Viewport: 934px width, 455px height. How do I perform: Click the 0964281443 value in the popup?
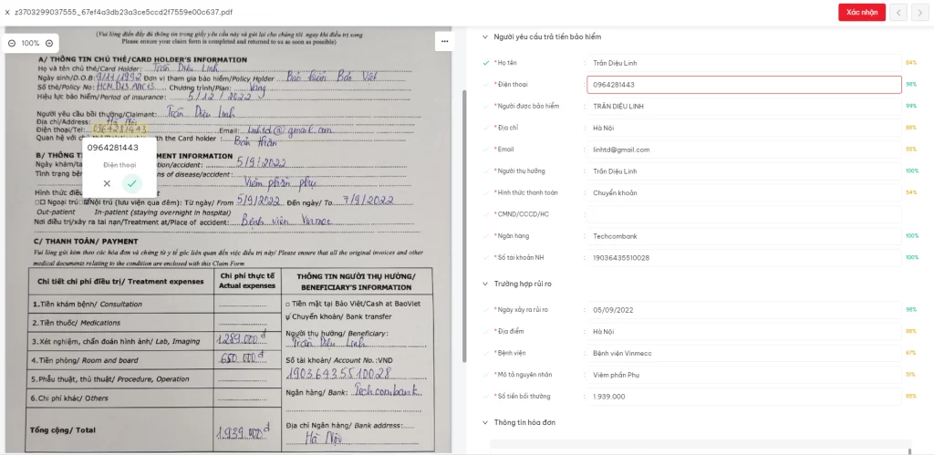112,148
